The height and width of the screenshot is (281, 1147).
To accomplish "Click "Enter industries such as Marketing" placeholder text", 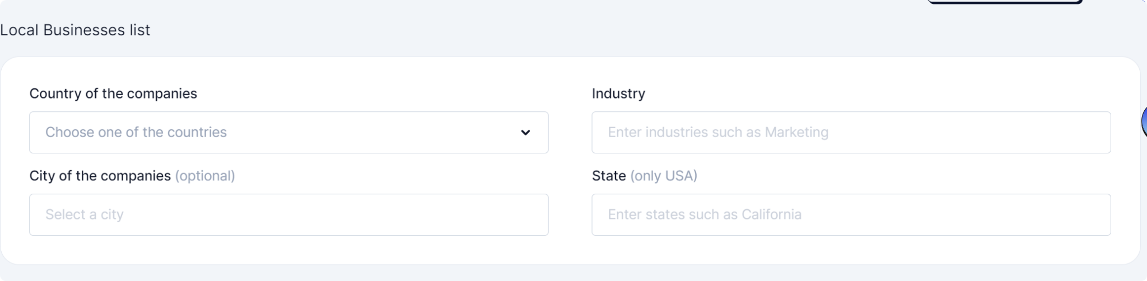I will (x=718, y=133).
